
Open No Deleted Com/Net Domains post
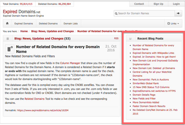point(155,112)
